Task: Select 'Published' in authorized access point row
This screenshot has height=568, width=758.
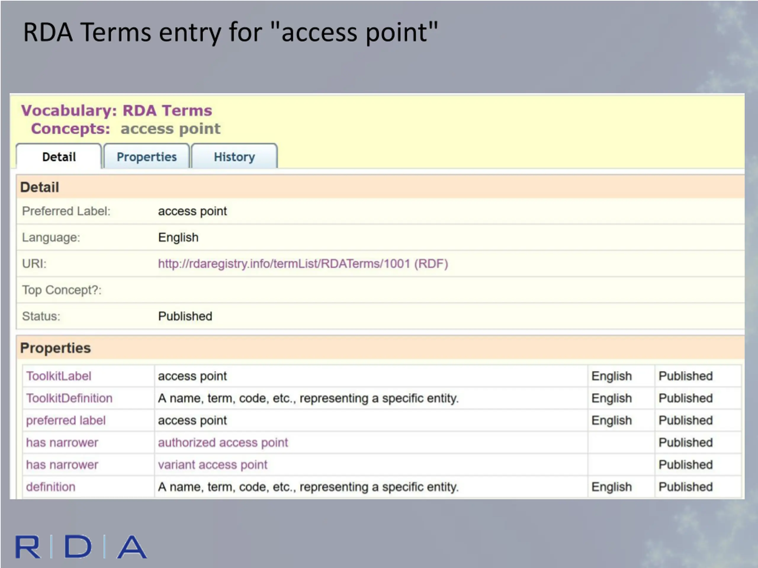Action: pos(686,442)
